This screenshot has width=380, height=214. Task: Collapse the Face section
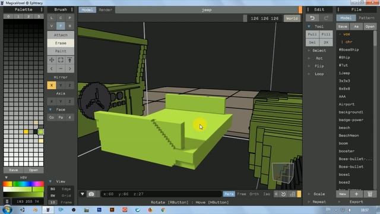pyautogui.click(x=50, y=109)
